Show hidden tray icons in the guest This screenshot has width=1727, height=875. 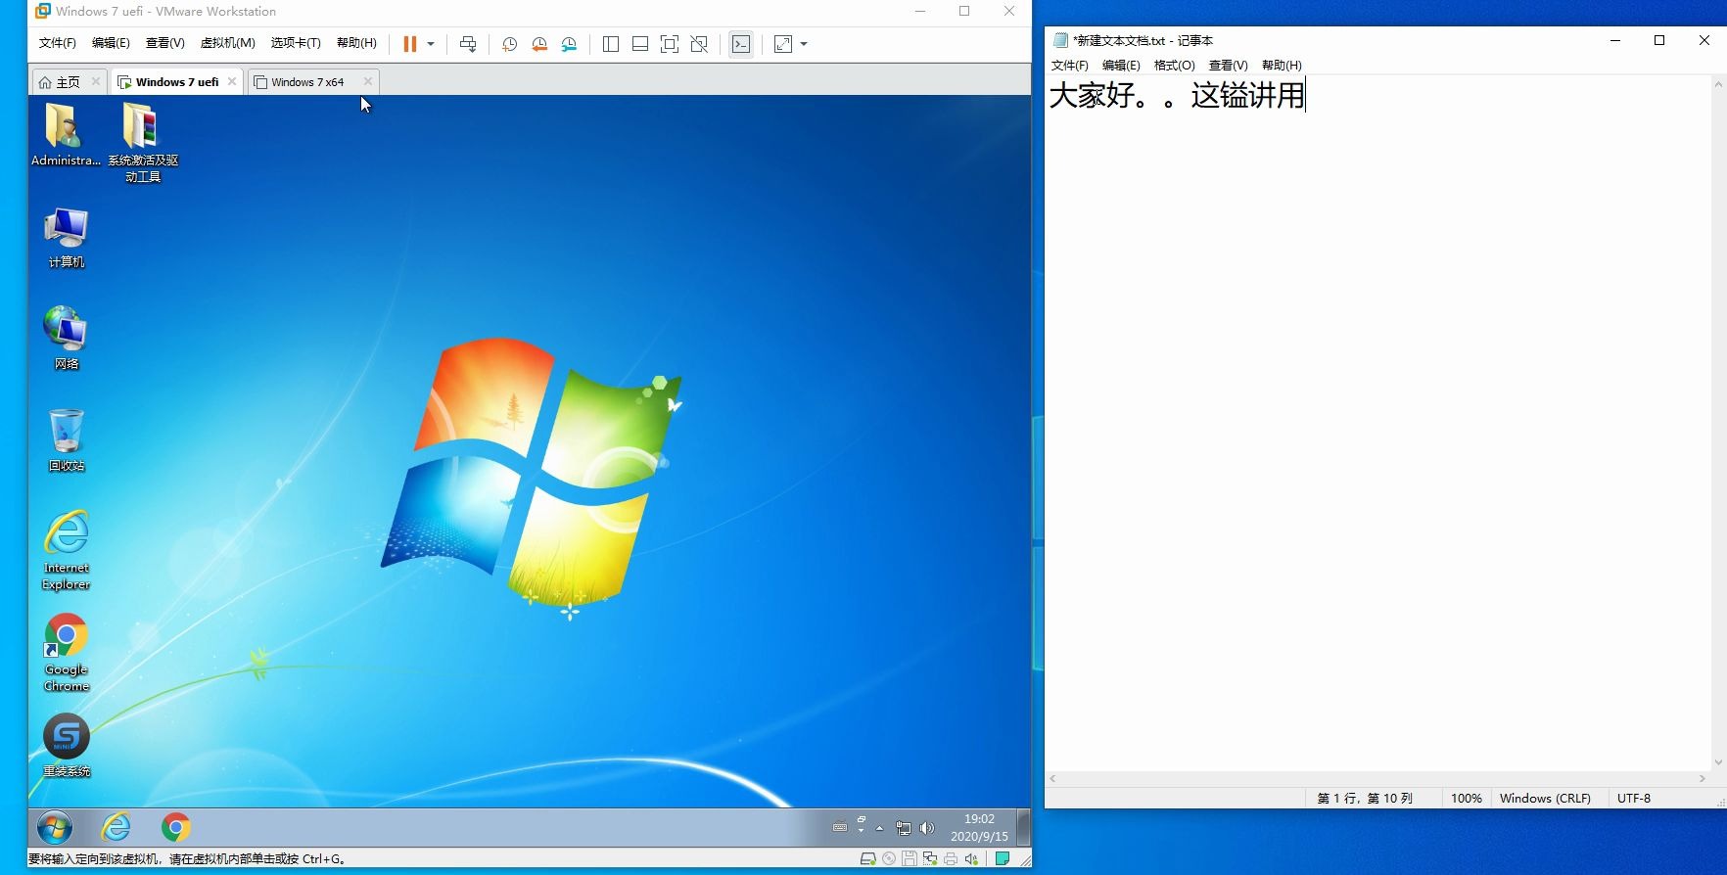point(879,828)
